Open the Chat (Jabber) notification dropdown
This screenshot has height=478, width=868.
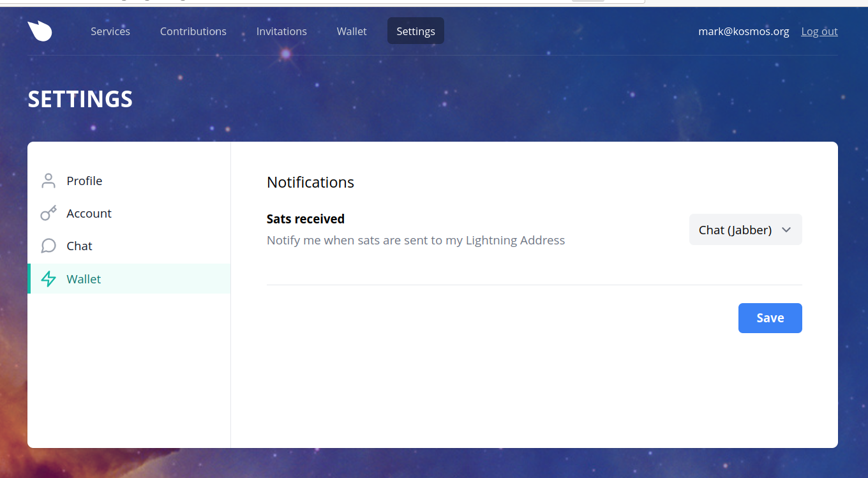[735, 230]
